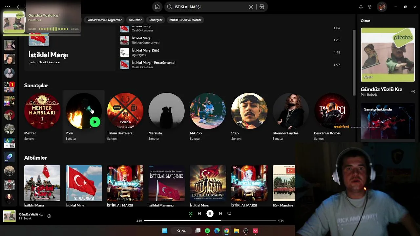Open Task View on the taskbar
This screenshot has width=420, height=236.
point(198,231)
